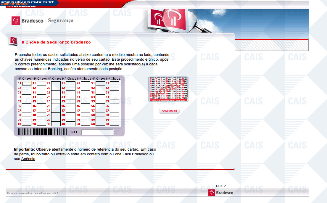The image size is (327, 203).
Task: Click the Chave de Segurança Bradesco heading
Action: pos(58,42)
